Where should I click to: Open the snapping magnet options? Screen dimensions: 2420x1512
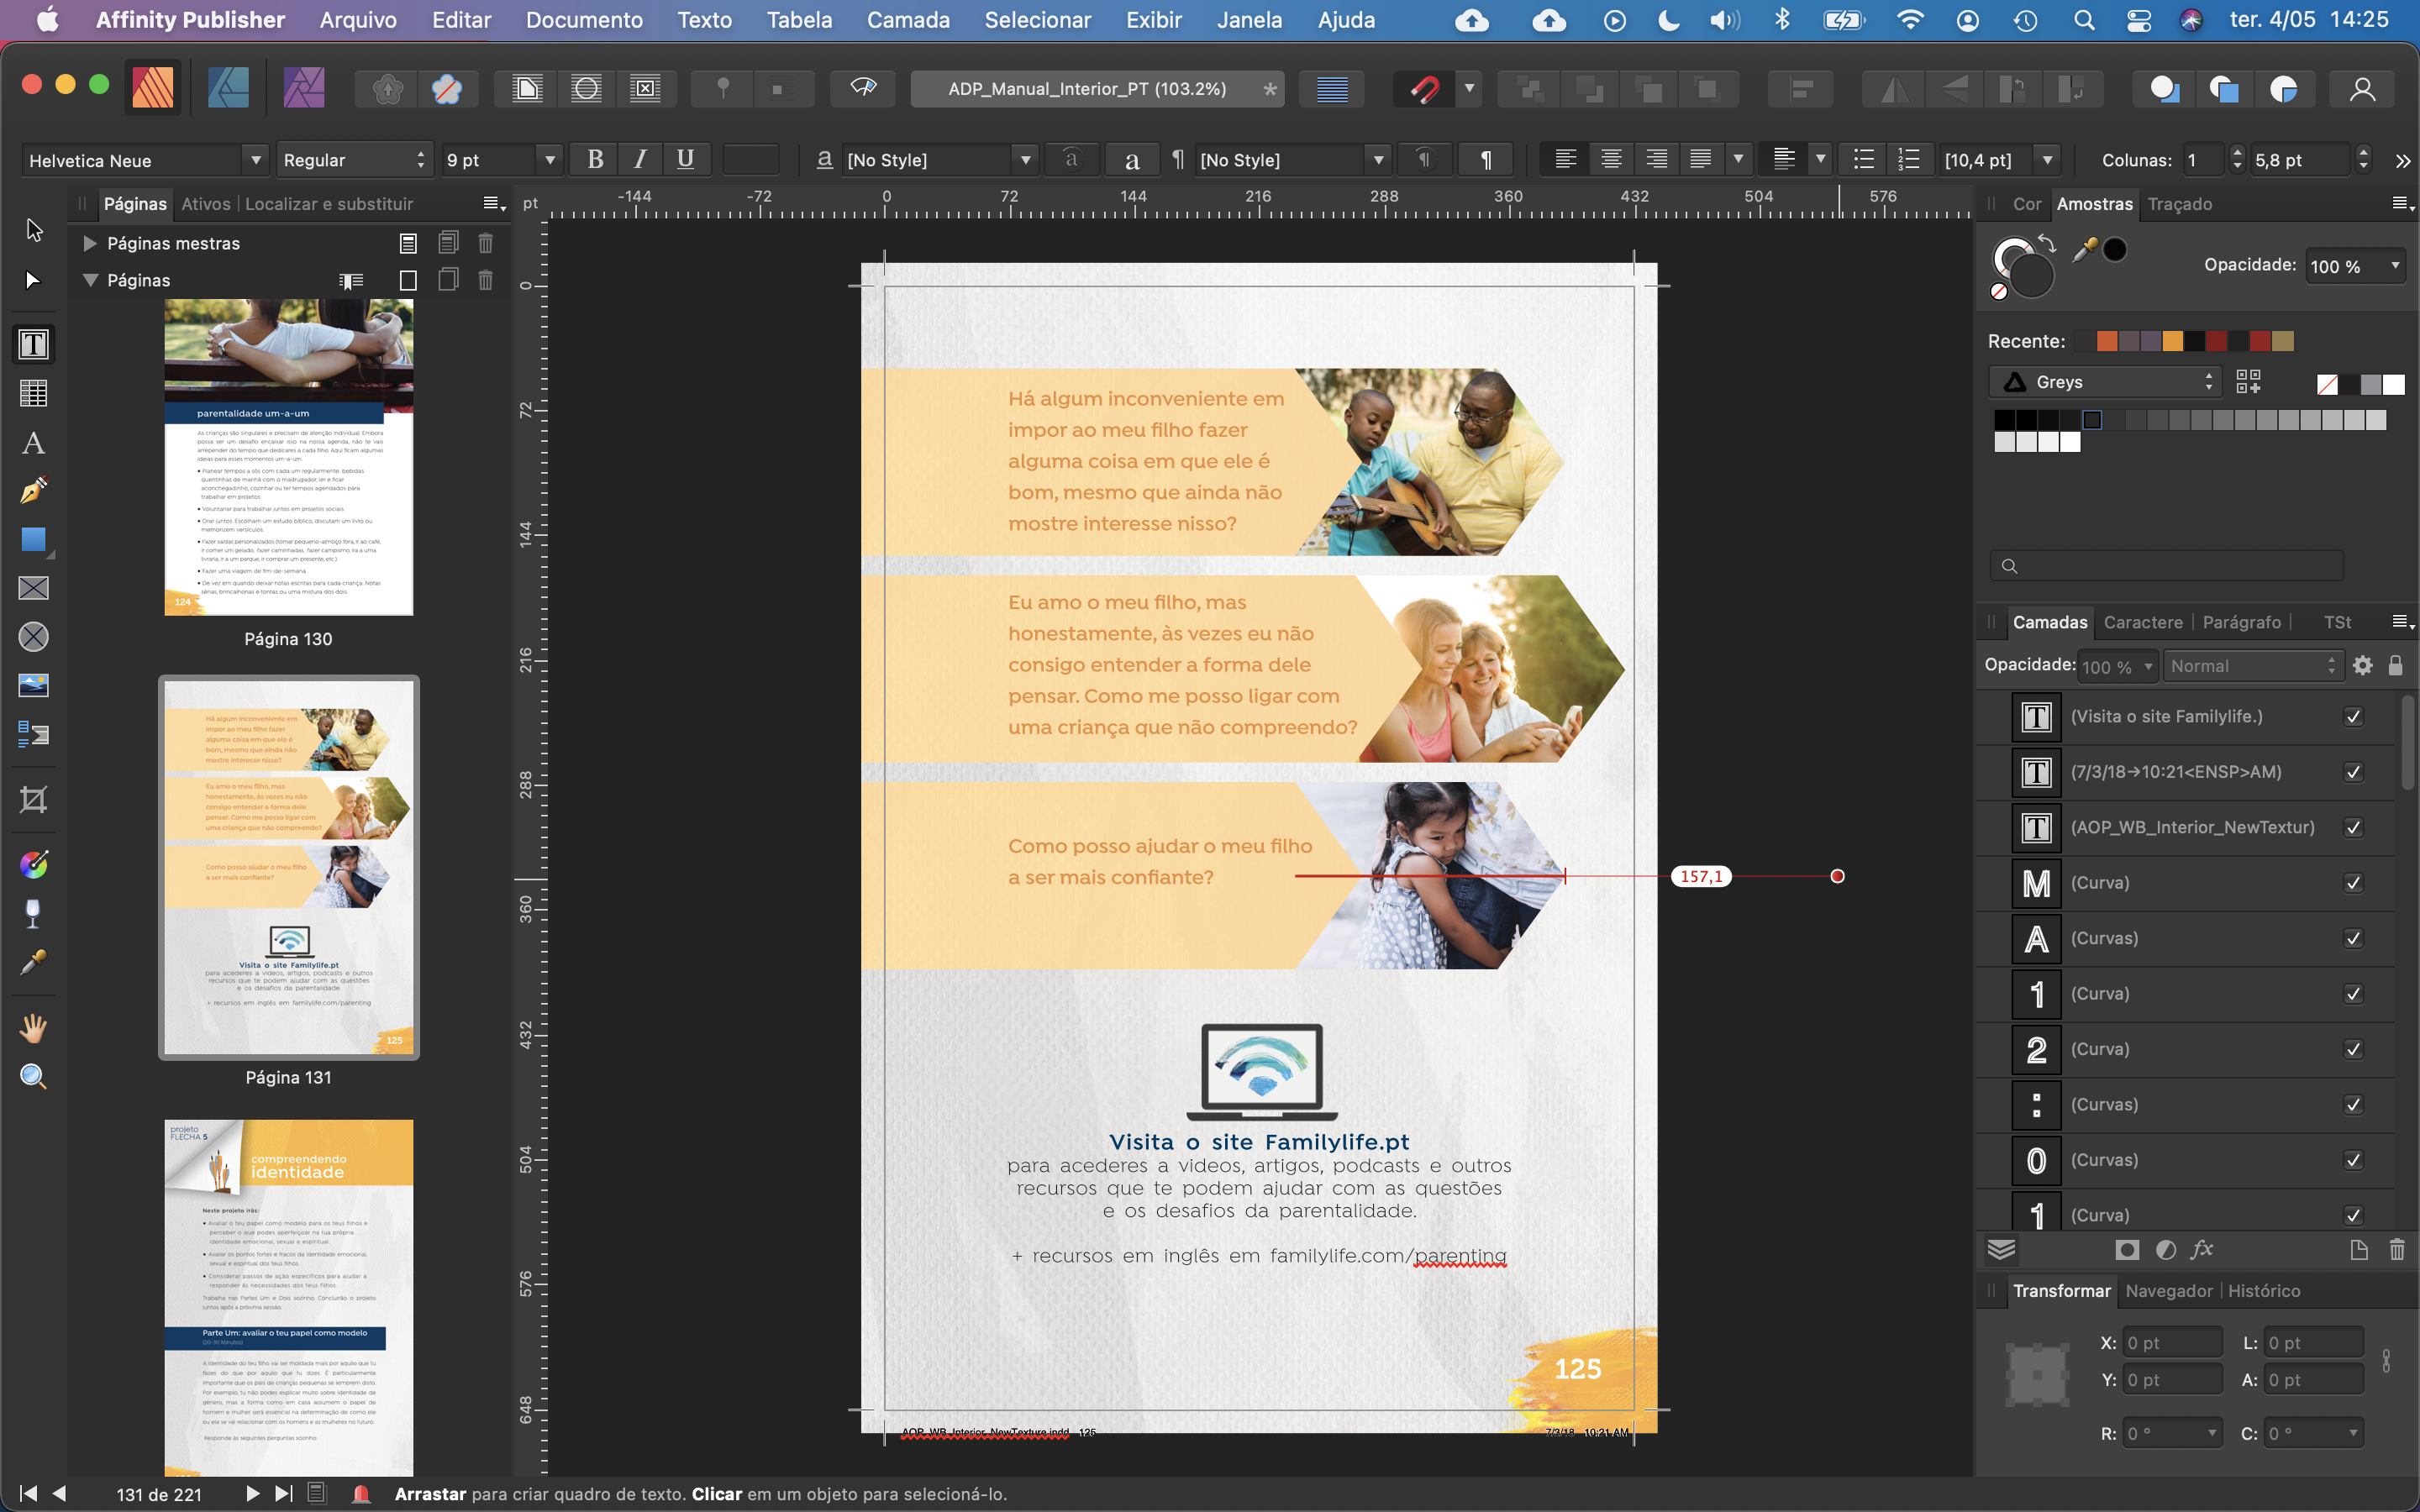(x=1469, y=89)
